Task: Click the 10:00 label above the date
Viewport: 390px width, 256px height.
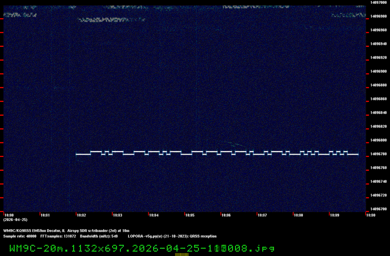Action: click(x=9, y=215)
